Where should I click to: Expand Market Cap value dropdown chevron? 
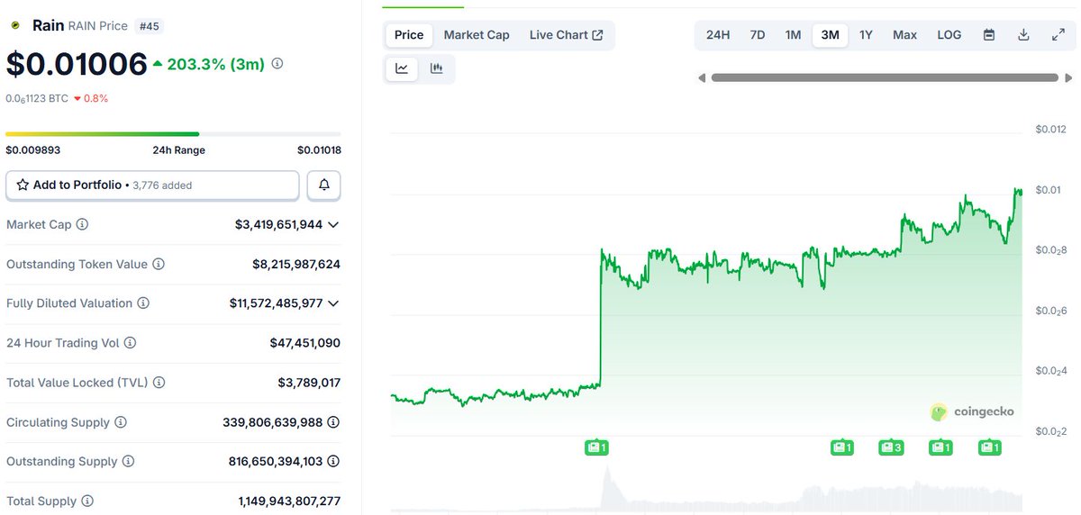(x=333, y=224)
